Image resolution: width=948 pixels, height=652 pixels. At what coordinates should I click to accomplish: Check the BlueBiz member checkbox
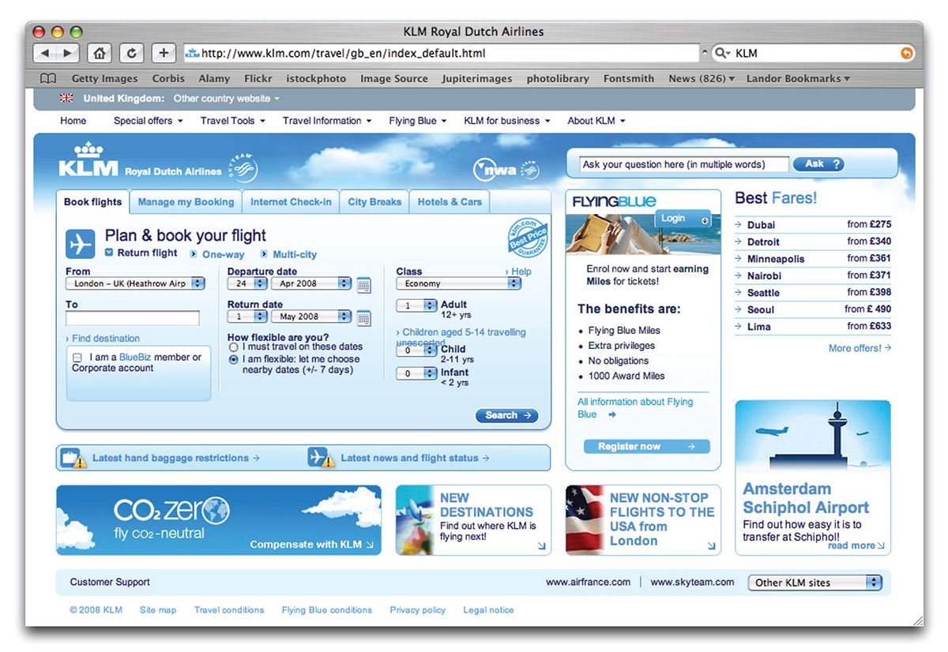pyautogui.click(x=77, y=358)
